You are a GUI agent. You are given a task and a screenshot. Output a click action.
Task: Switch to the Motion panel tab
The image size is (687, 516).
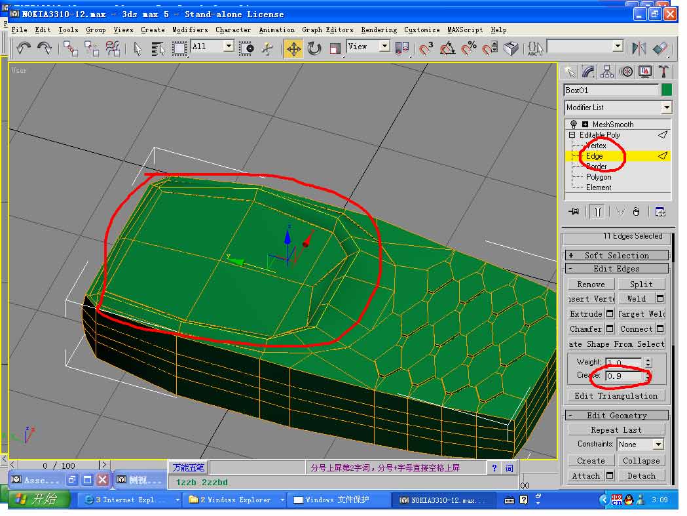(626, 71)
